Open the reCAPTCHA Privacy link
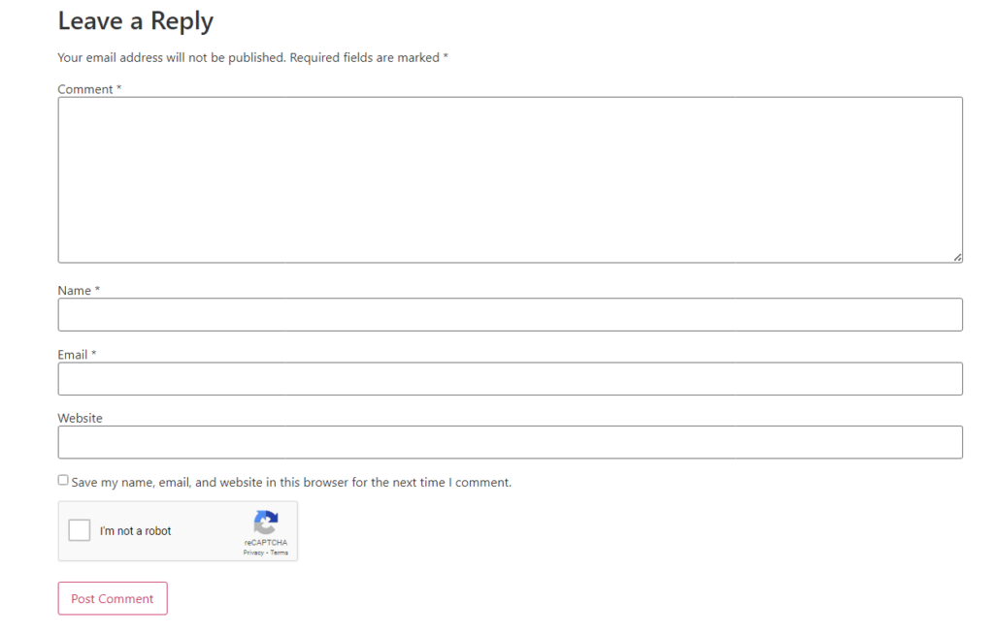The height and width of the screenshot is (634, 994). (253, 553)
